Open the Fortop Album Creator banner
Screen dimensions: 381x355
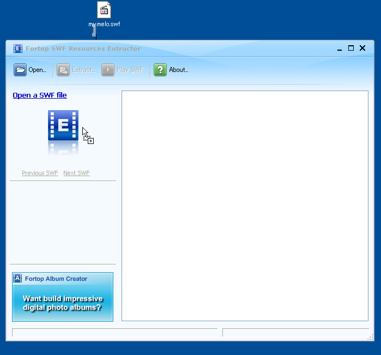pyautogui.click(x=63, y=297)
